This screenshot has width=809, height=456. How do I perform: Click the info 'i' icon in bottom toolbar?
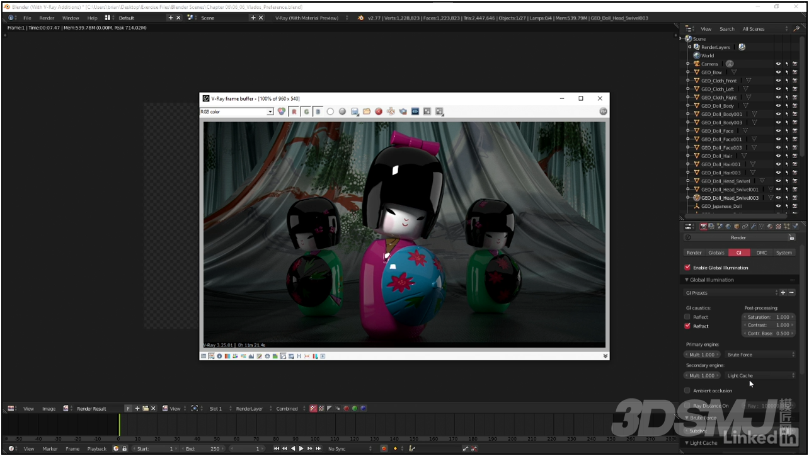click(x=219, y=356)
